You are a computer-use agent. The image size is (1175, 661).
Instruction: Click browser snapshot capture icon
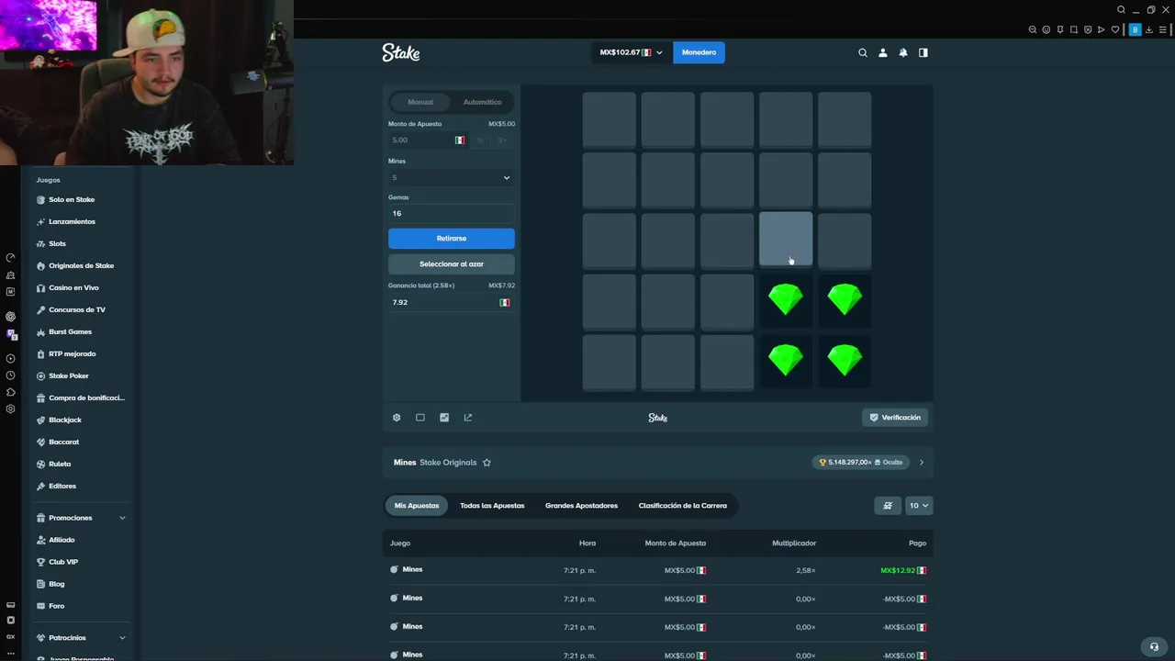click(1074, 29)
